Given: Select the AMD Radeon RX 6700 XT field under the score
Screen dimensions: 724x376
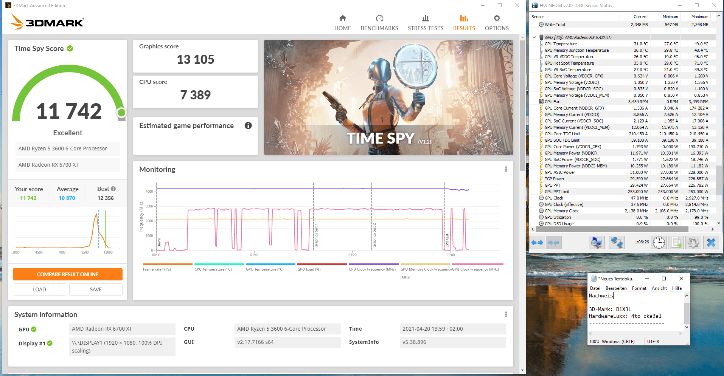Looking at the screenshot, I should (67, 165).
